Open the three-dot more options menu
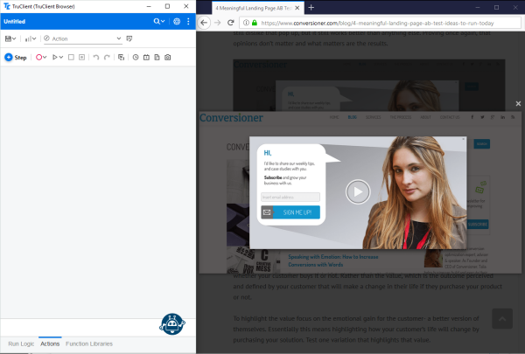The image size is (525, 354). pyautogui.click(x=188, y=21)
